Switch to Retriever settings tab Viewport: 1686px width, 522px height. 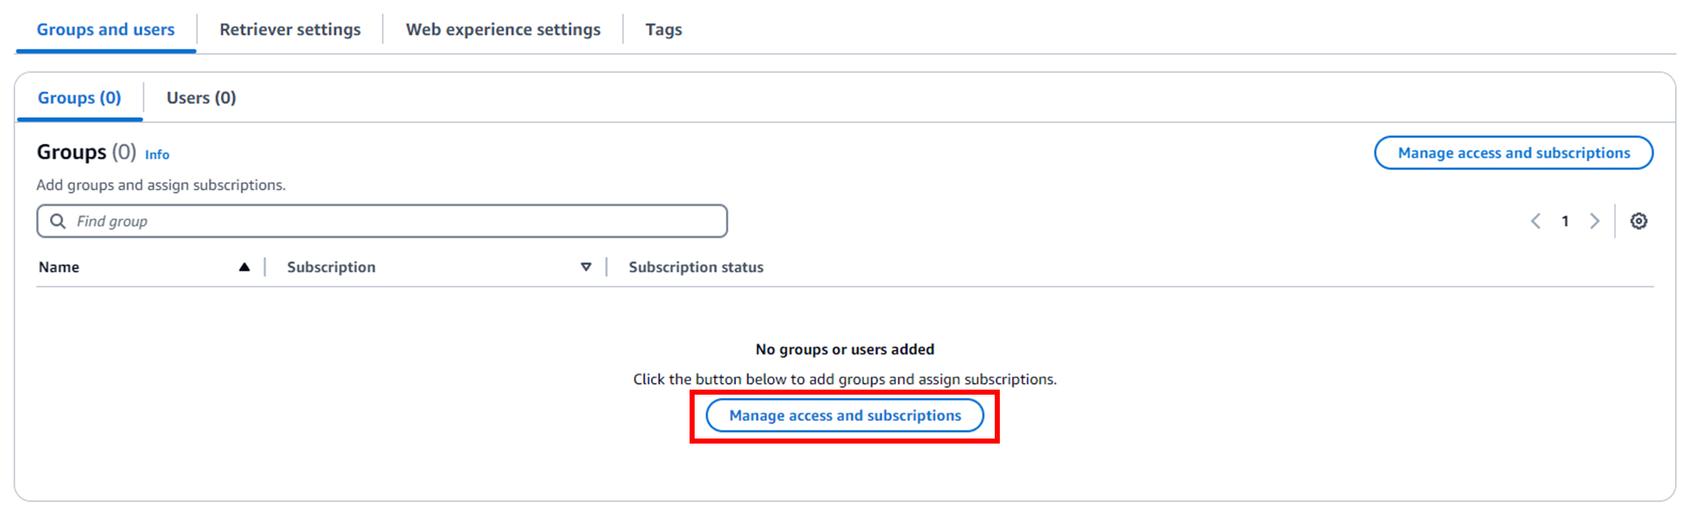[x=290, y=30]
